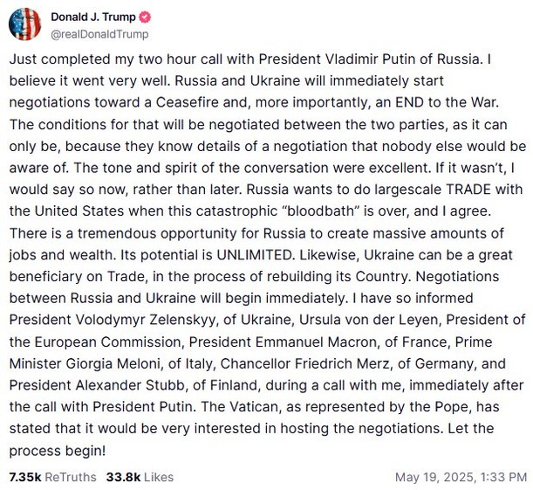Screen dimensions: 533x490
Task: Visit the @realDonaldTrump handle link
Action: (99, 34)
